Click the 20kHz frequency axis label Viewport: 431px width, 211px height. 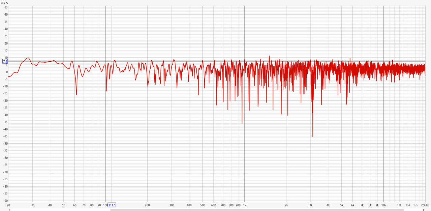pos(425,205)
